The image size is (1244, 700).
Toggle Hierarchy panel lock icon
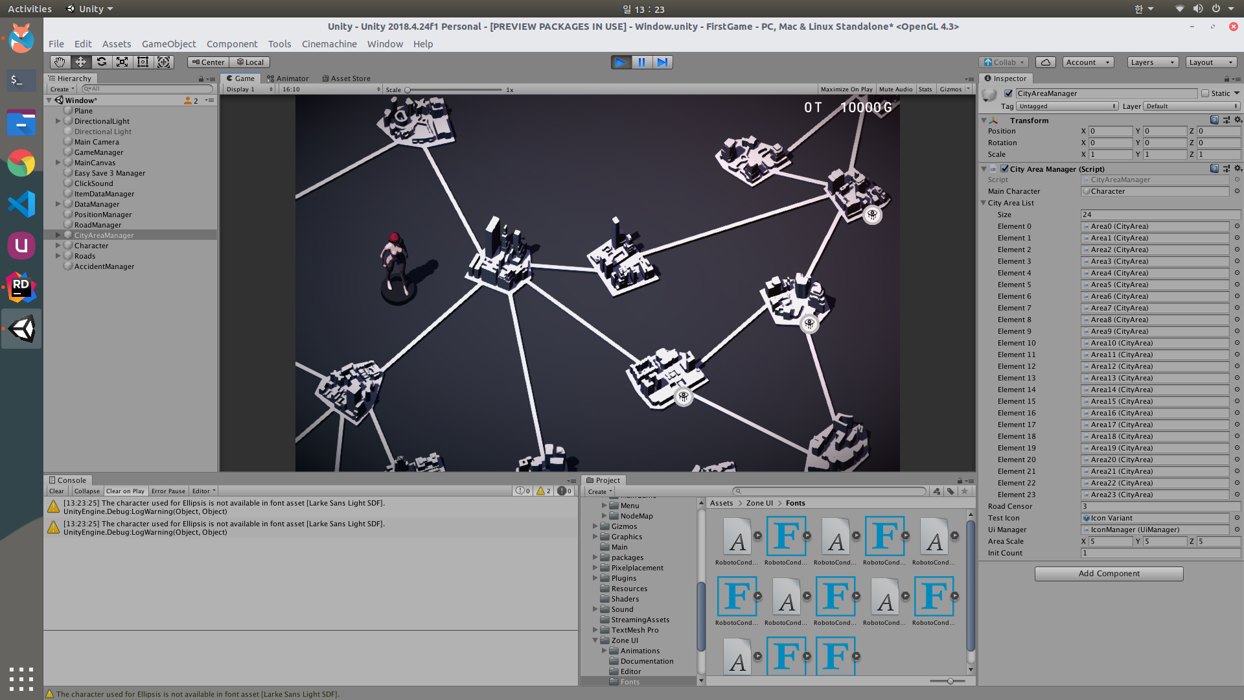(201, 78)
